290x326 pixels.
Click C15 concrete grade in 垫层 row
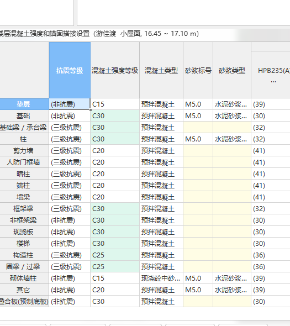point(115,104)
